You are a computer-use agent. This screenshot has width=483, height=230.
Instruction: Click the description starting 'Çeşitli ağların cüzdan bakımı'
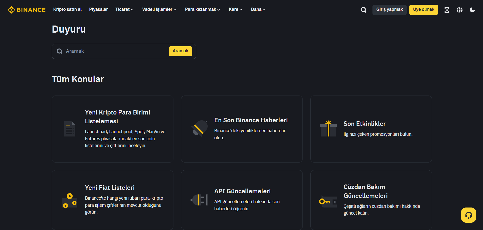click(x=382, y=210)
